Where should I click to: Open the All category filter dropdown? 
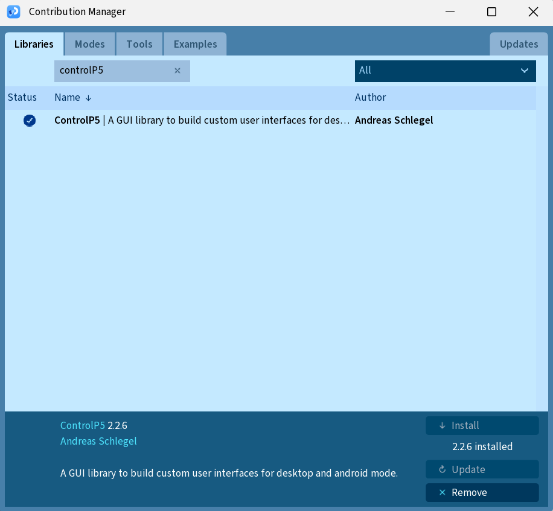pyautogui.click(x=445, y=71)
